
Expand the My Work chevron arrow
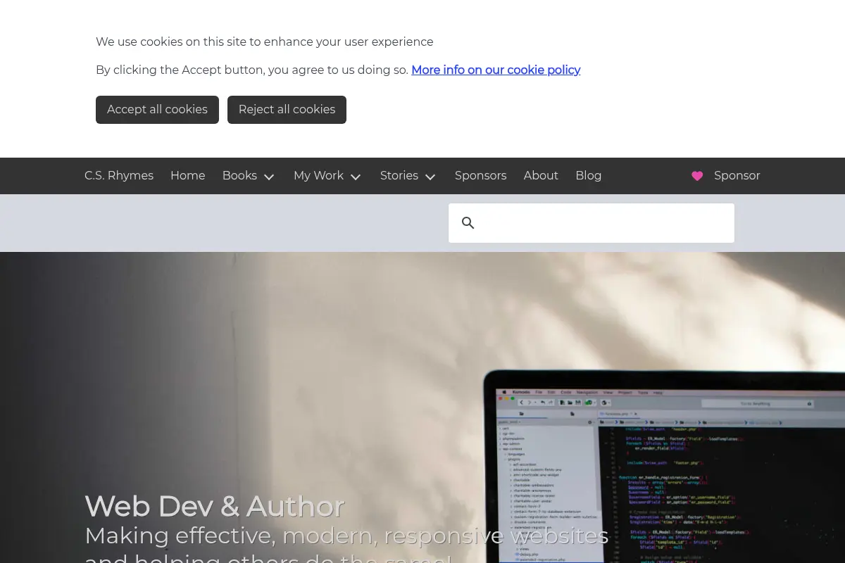pos(356,177)
